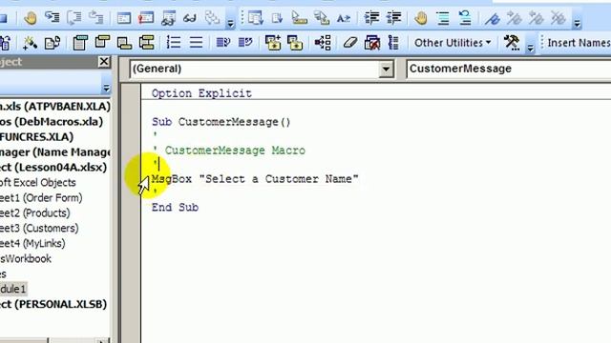The image size is (611, 343).
Task: Open the Project panel toolbar options arrow
Action: [106, 89]
